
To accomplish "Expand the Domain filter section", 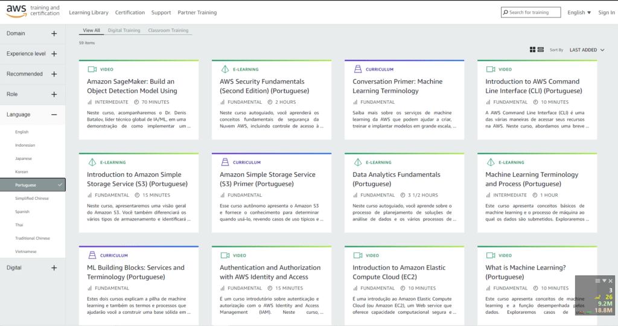I will click(54, 34).
